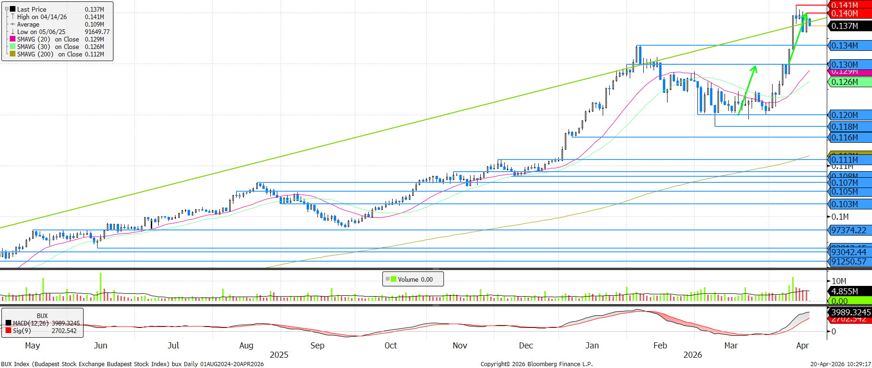Image resolution: width=872 pixels, height=368 pixels.
Task: Click the blue 0.134M horizontal level label
Action: (x=849, y=46)
